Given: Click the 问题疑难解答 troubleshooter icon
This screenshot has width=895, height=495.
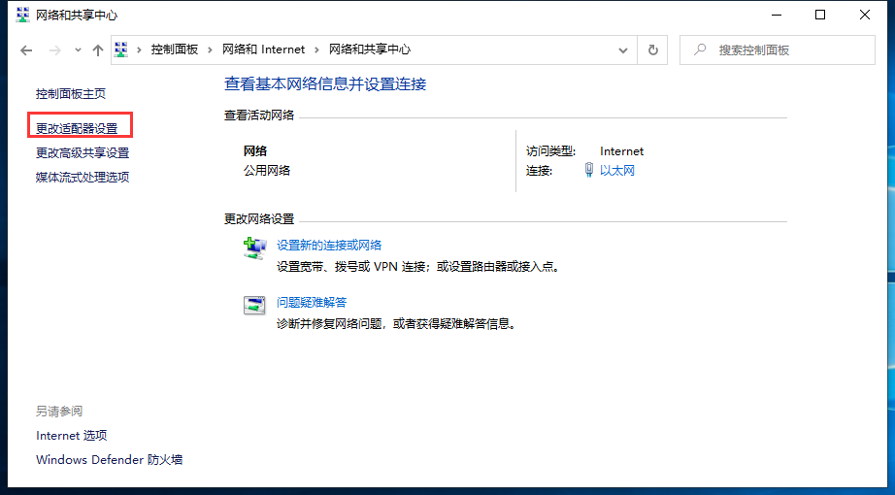Looking at the screenshot, I should coord(254,305).
